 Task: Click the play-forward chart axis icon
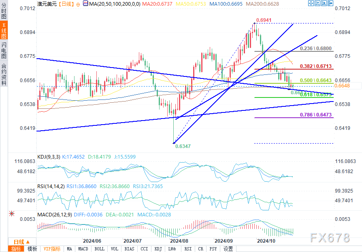[324, 3]
